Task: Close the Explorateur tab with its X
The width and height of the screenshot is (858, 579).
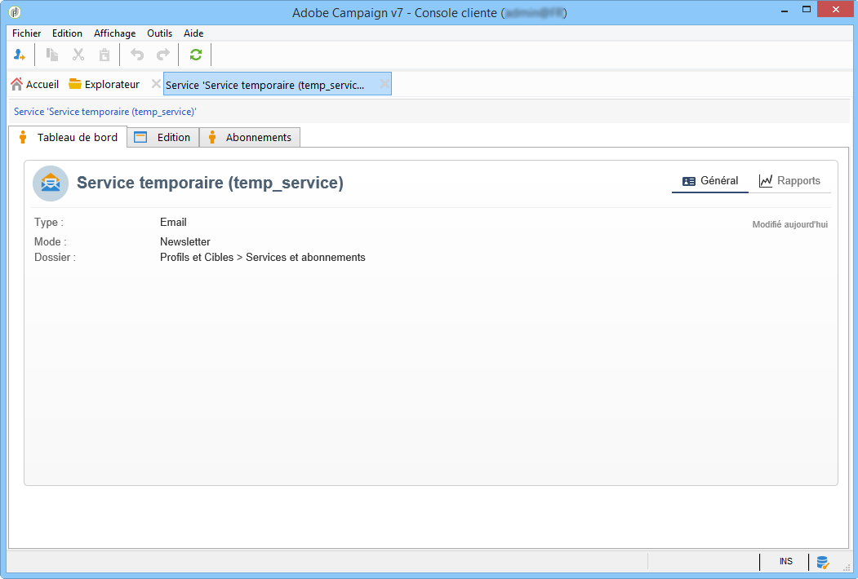Action: pyautogui.click(x=156, y=84)
